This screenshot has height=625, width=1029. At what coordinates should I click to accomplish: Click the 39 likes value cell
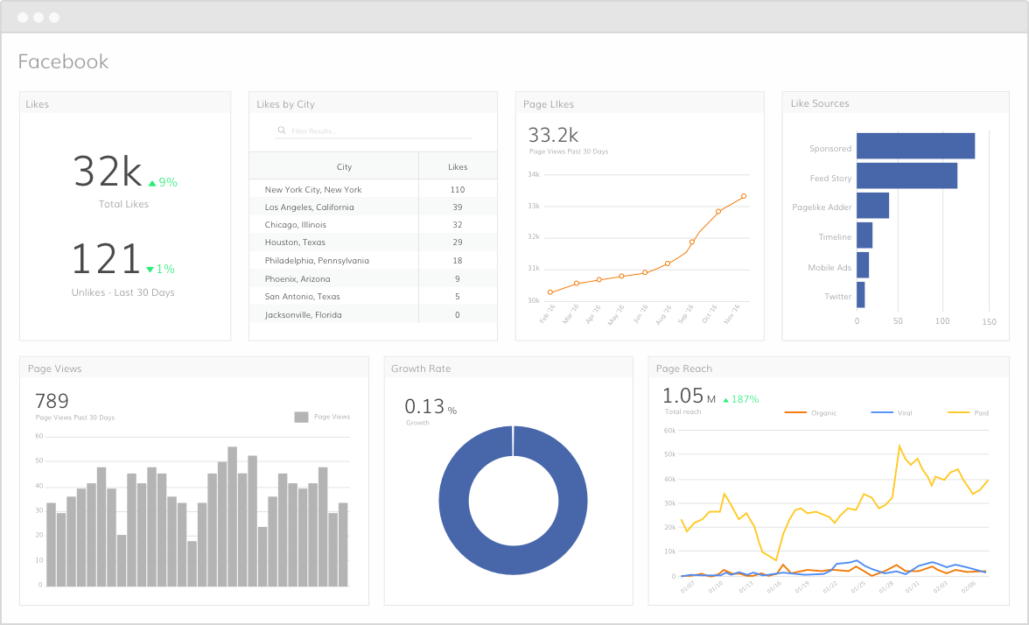pyautogui.click(x=458, y=207)
